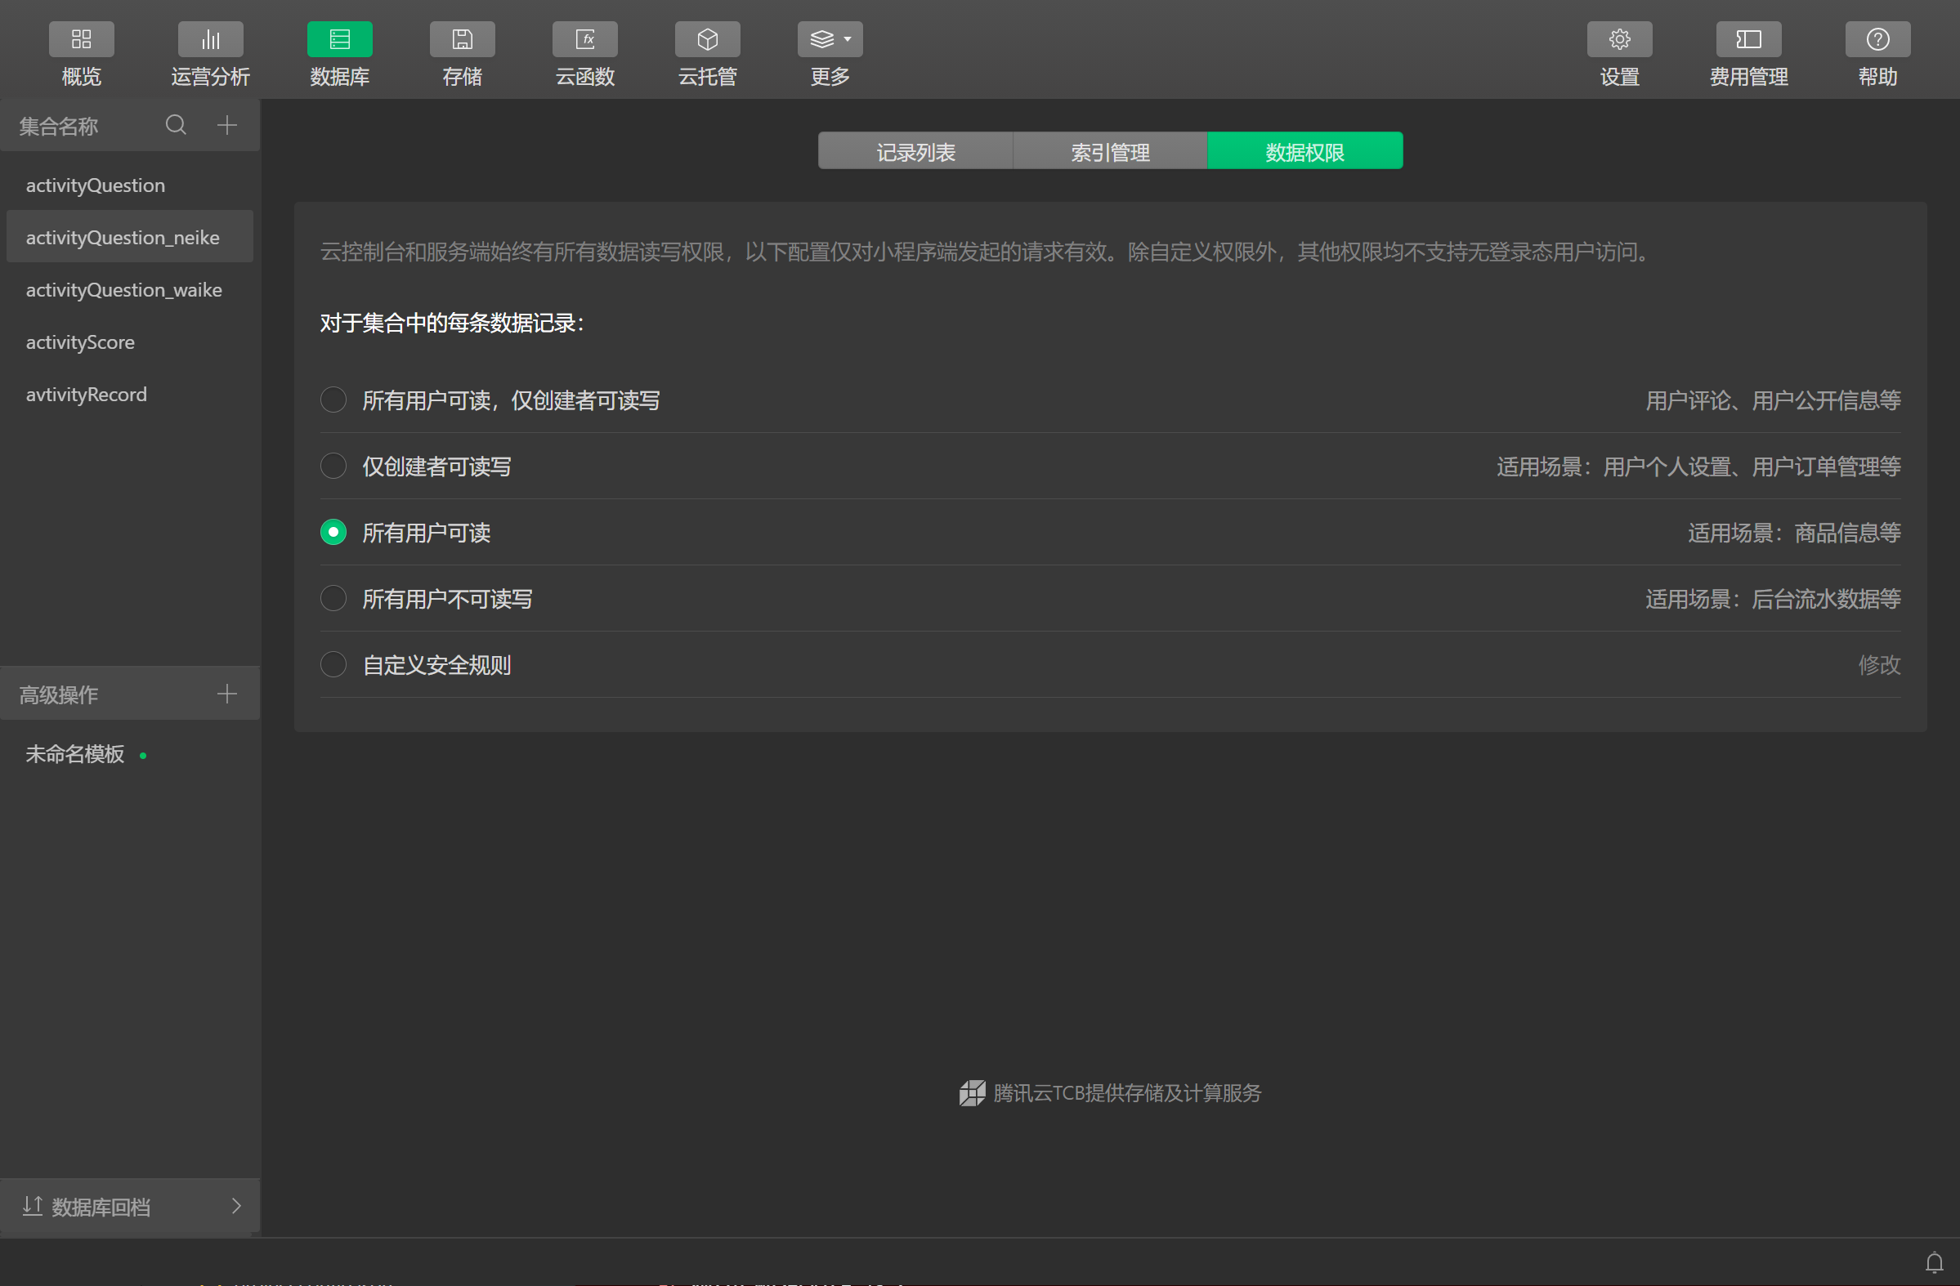Open the 设置 gear icon
This screenshot has height=1286, width=1960.
pos(1619,38)
